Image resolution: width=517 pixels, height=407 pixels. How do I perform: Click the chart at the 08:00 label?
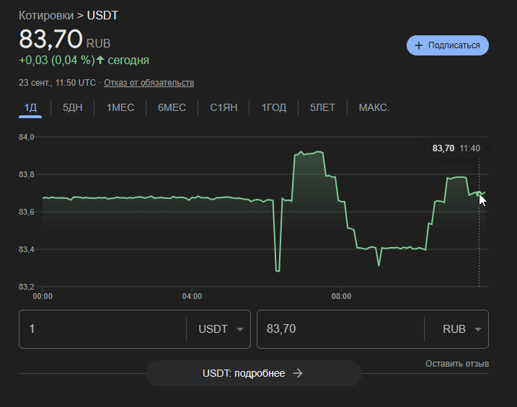coord(341,296)
